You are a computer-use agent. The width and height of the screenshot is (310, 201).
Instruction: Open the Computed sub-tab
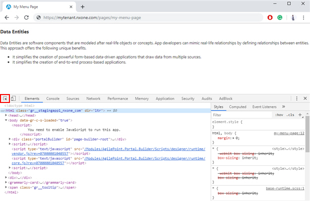click(238, 107)
